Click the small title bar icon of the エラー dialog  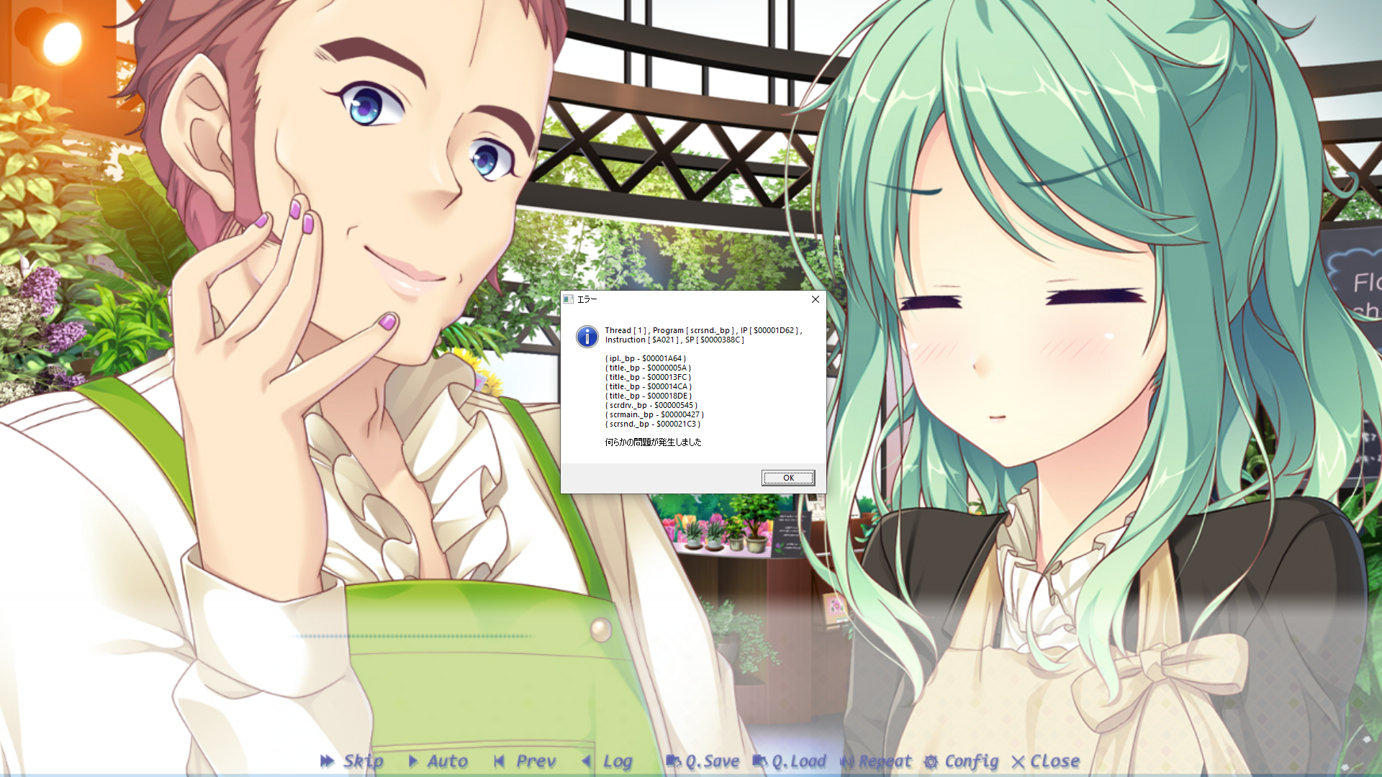[x=568, y=299]
